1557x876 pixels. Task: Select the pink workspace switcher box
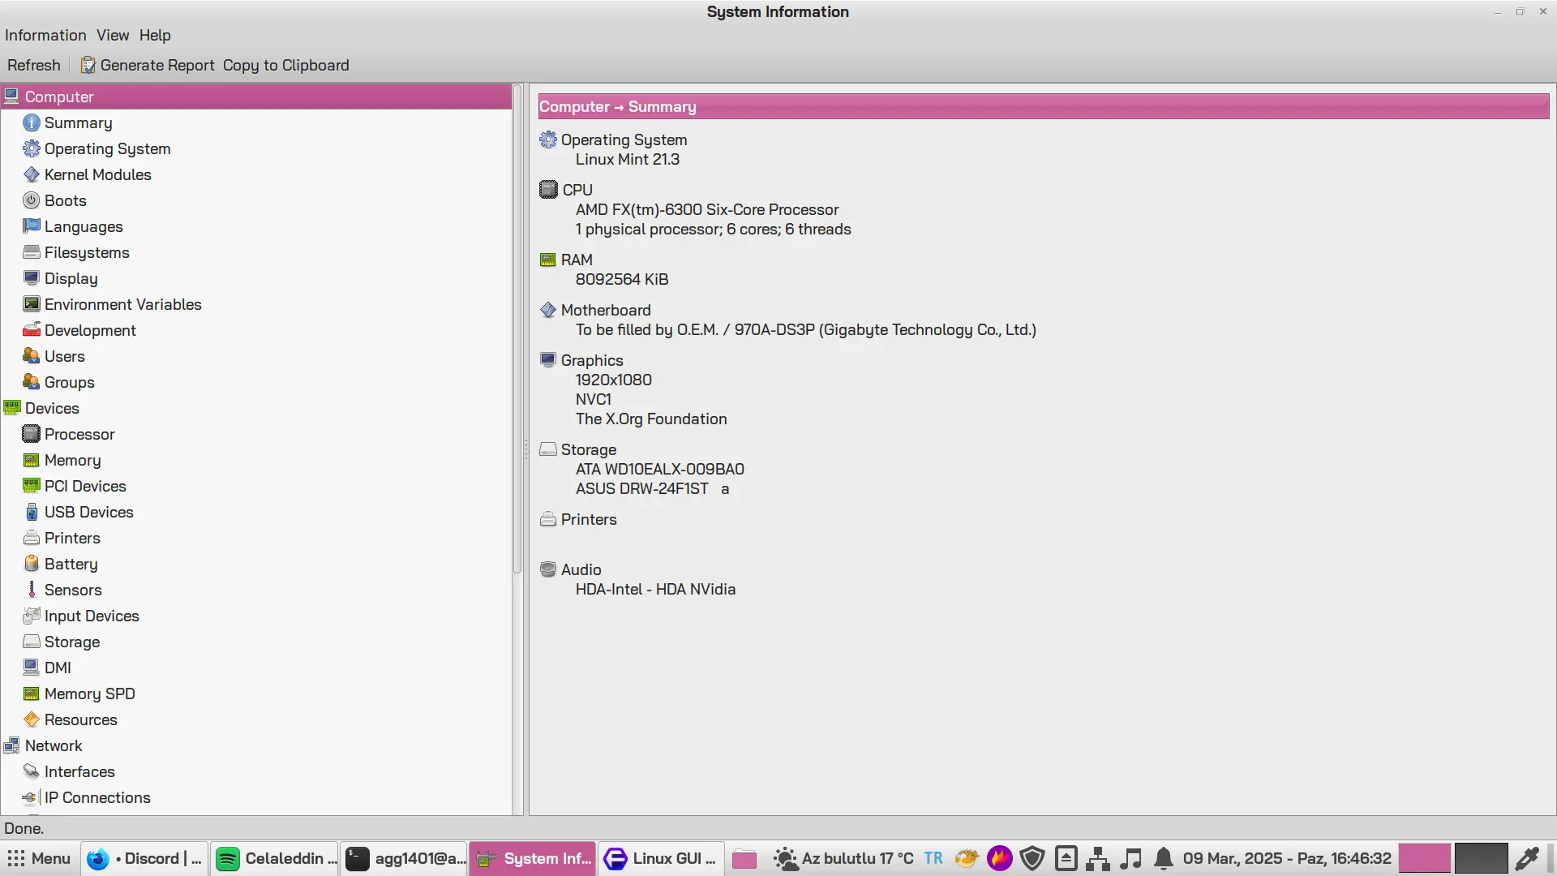coord(1425,858)
